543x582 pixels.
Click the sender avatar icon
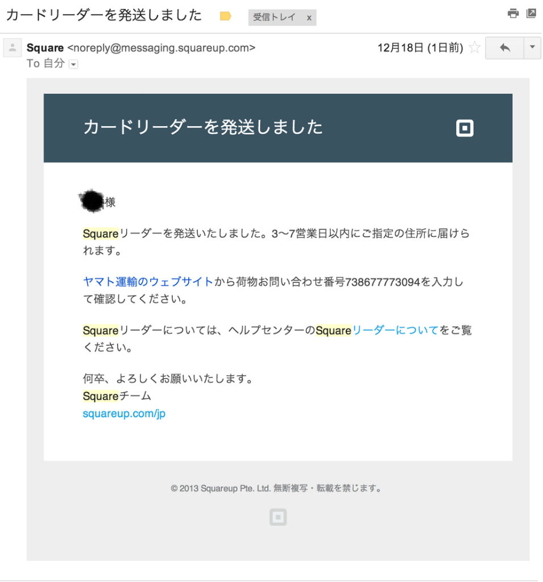[x=13, y=48]
